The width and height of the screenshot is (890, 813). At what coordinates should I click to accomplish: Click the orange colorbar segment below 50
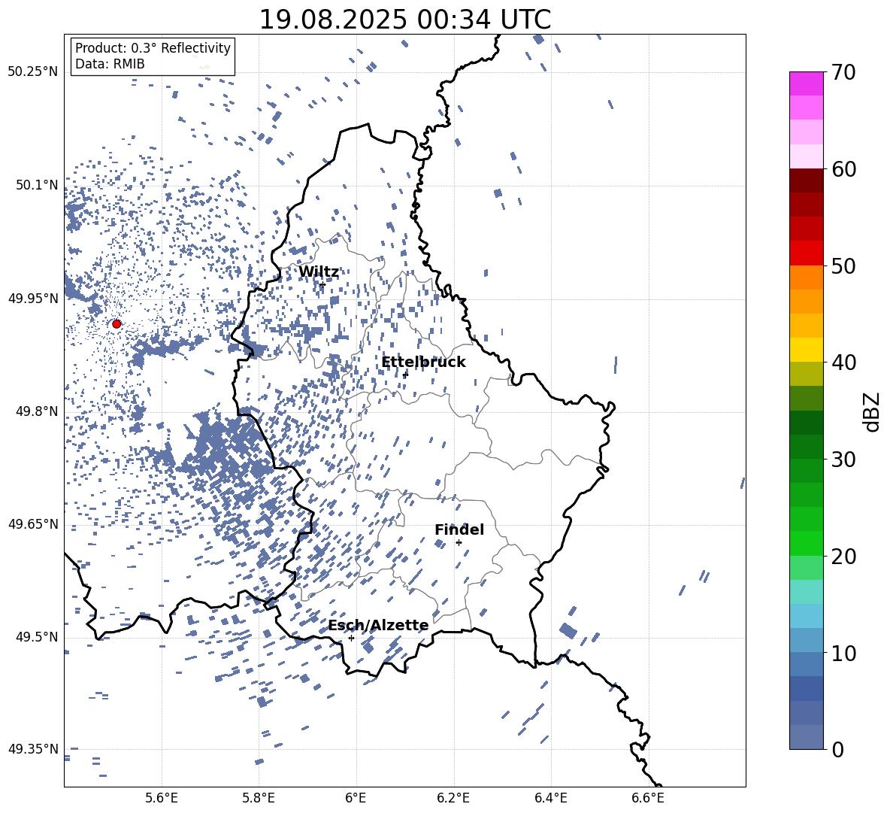point(806,277)
